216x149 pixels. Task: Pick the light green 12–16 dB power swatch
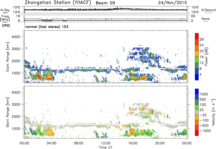tap(197, 59)
